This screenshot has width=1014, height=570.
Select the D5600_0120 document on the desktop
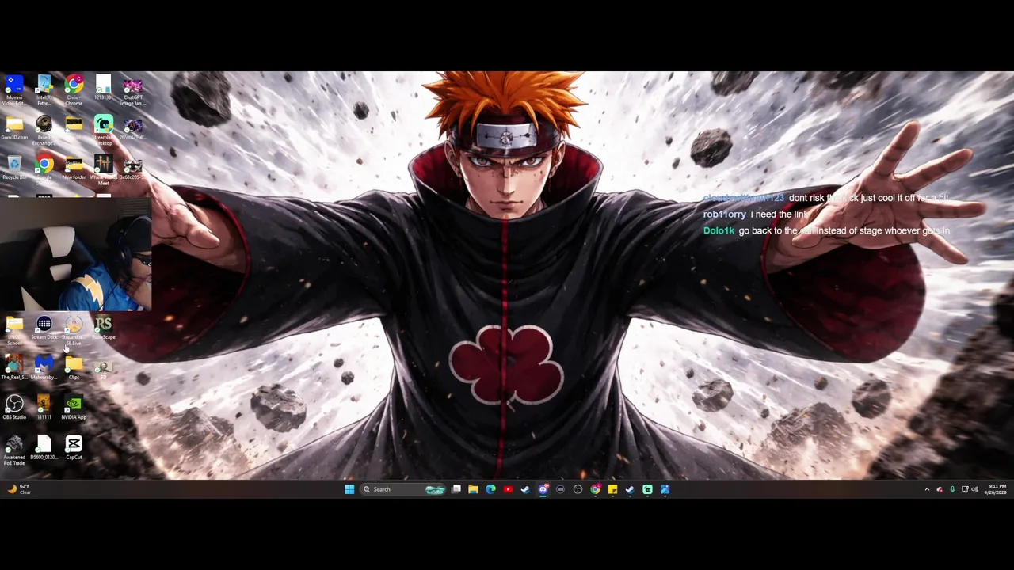(44, 448)
